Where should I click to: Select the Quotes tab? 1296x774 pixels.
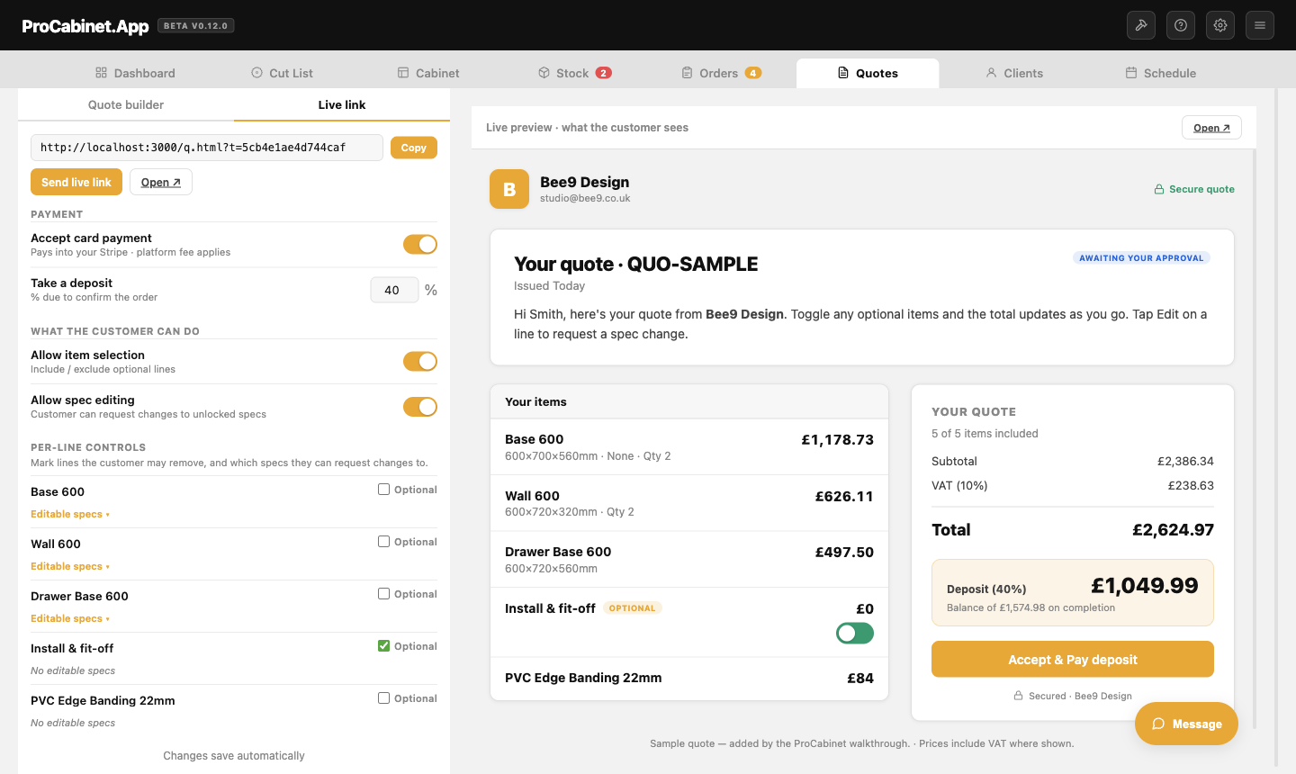(x=868, y=73)
